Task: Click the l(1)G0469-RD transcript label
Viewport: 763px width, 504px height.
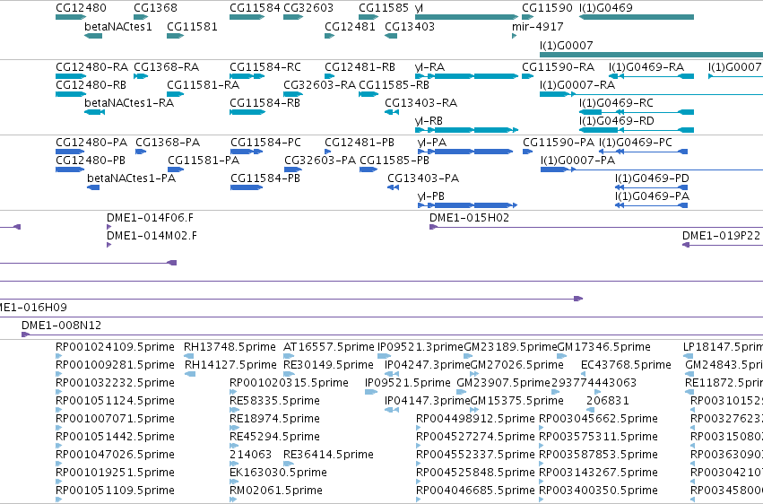Action: [617, 121]
